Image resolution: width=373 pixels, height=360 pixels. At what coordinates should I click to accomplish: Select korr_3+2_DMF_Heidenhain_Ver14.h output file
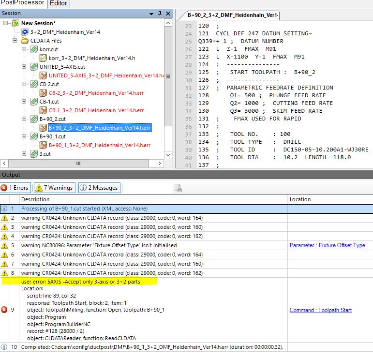click(92, 58)
